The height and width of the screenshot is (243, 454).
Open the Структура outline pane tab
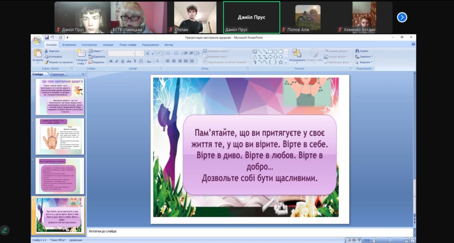click(57, 74)
